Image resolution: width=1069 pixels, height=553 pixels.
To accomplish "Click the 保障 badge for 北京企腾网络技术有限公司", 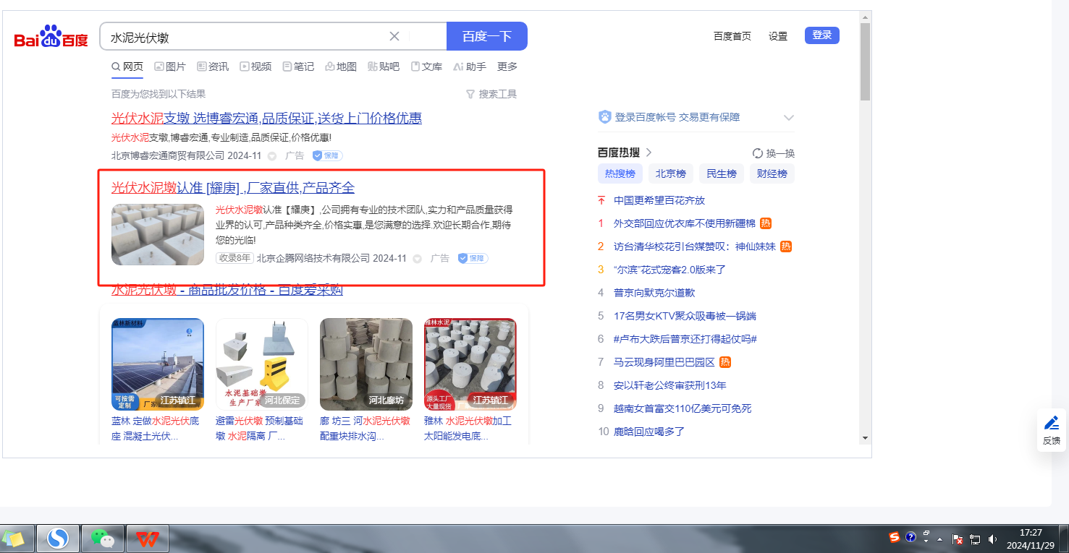I will (473, 258).
